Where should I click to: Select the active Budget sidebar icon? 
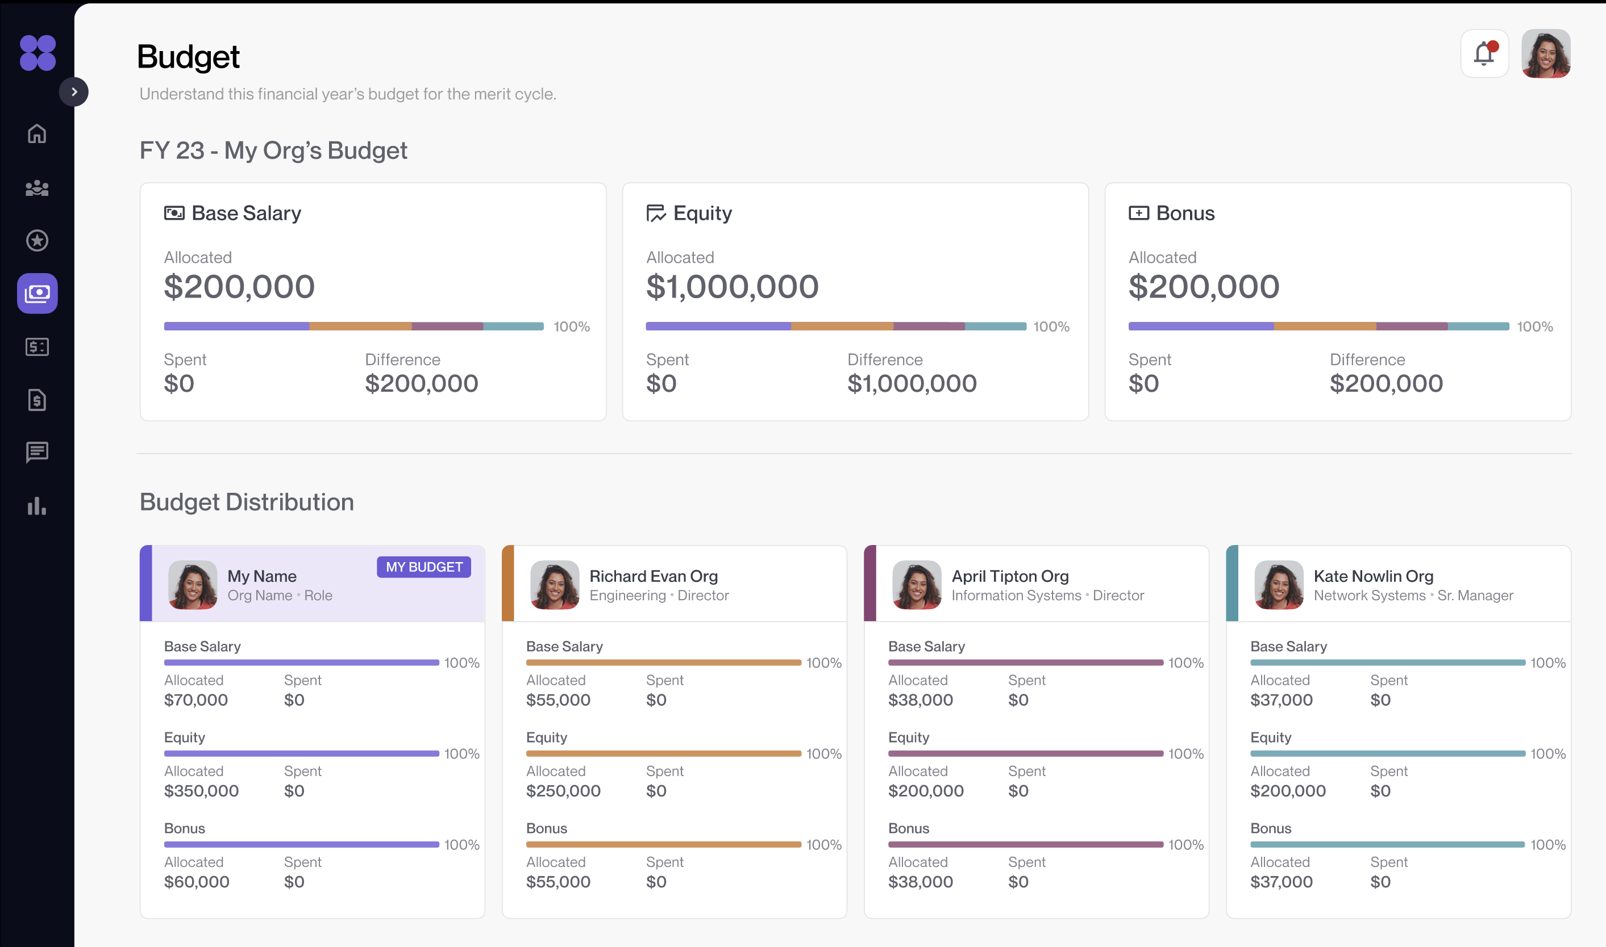coord(37,294)
